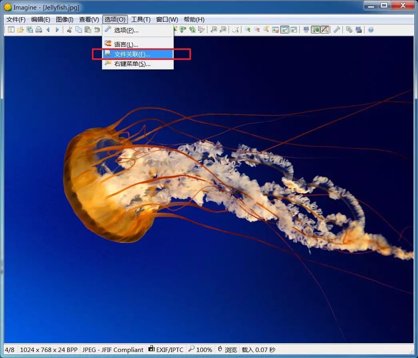The image size is (418, 358).
Task: Toggle the green image eye view button
Action: click(315, 30)
